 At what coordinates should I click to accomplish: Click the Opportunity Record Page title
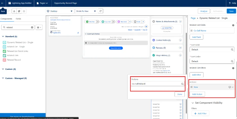65,3
